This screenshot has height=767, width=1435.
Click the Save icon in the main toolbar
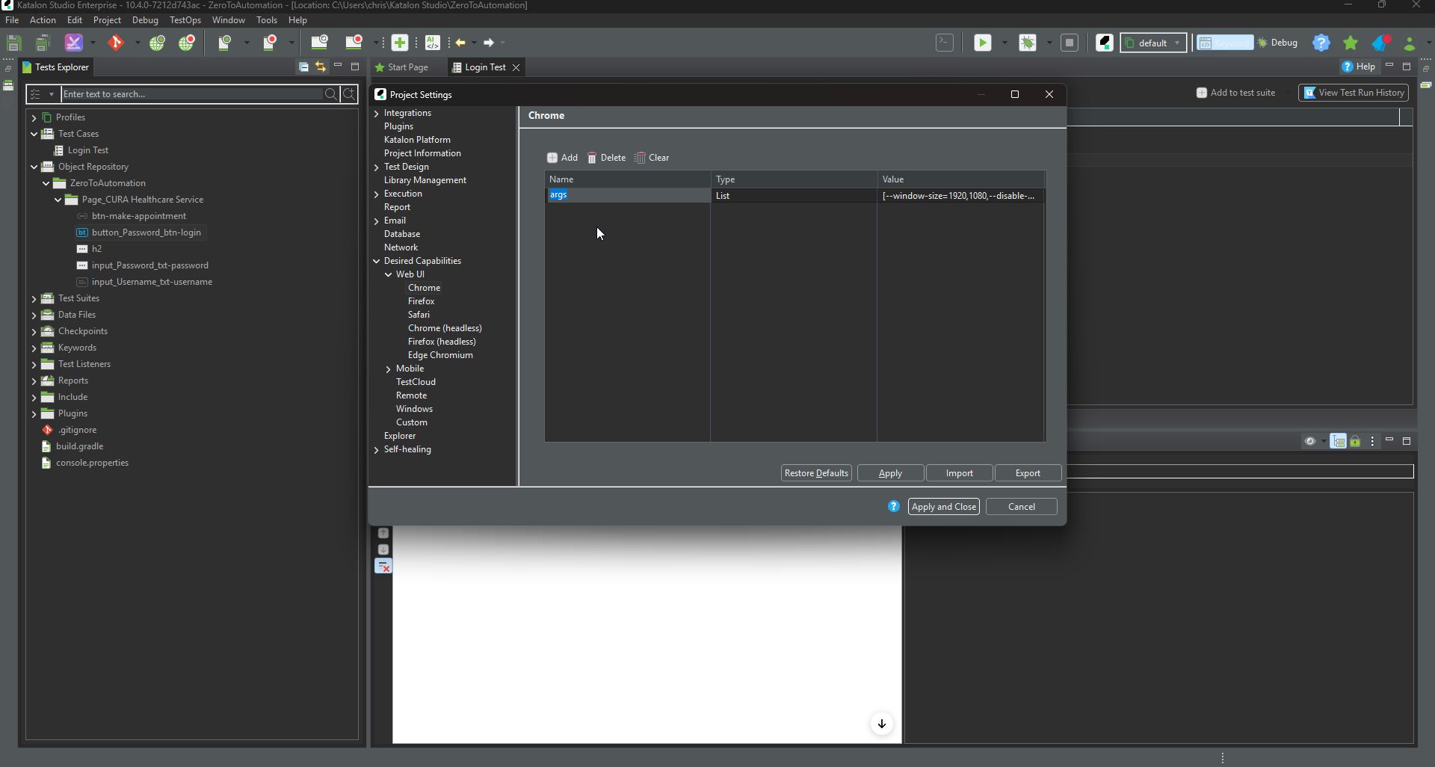point(13,43)
